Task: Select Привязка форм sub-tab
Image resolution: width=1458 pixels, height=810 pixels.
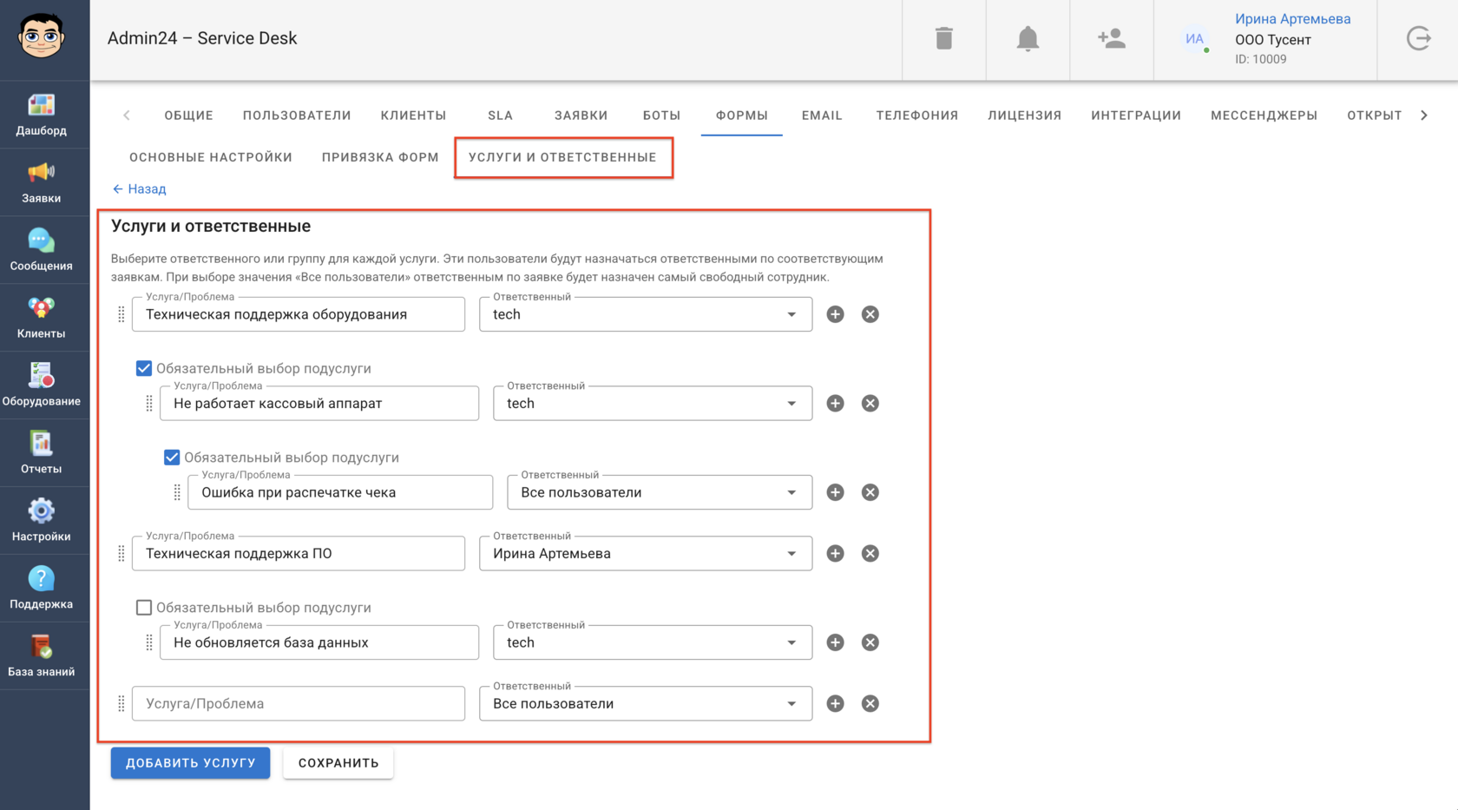Action: 380,157
